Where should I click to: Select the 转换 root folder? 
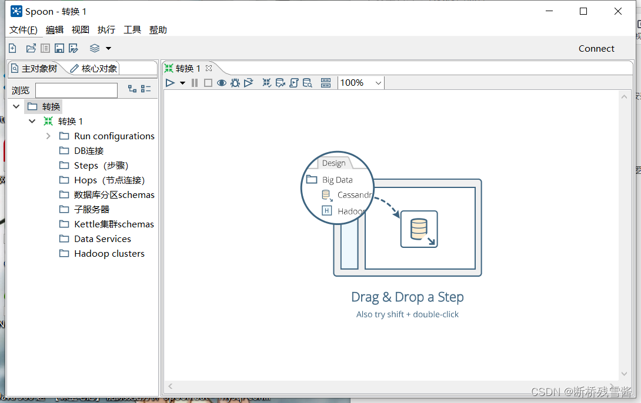[44, 106]
